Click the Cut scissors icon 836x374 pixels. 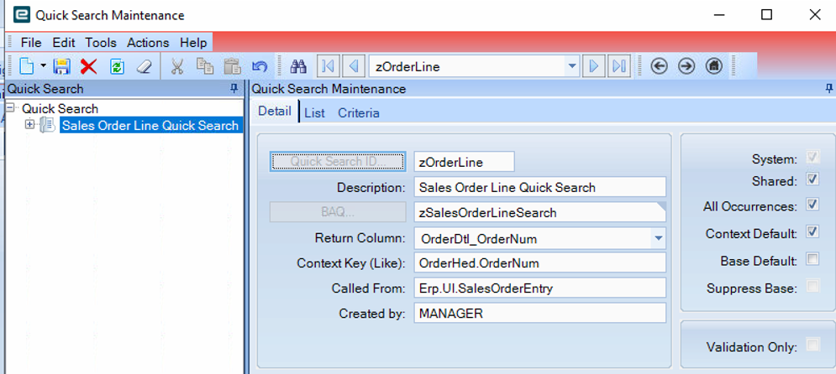[x=177, y=66]
